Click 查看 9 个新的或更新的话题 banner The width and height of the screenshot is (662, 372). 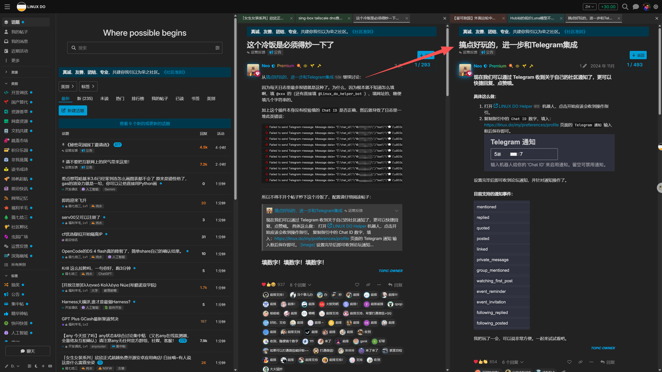145,123
